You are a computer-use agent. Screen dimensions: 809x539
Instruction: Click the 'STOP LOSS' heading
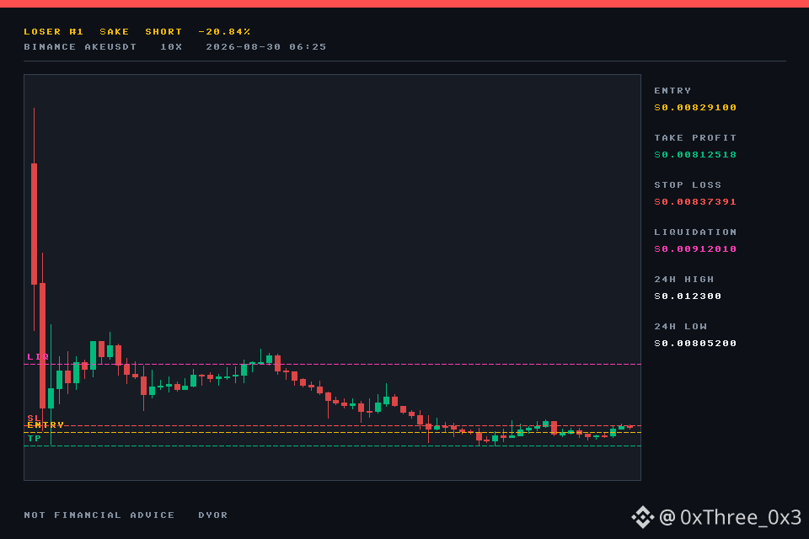click(x=688, y=185)
